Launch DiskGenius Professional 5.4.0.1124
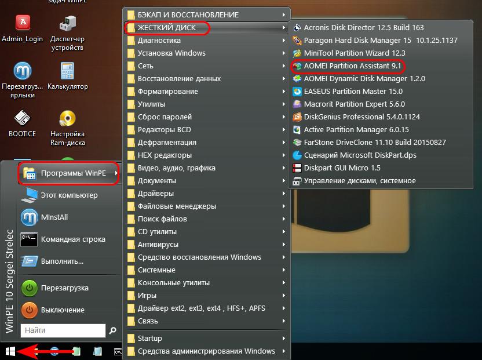This screenshot has height=360, width=482. pyautogui.click(x=381, y=117)
